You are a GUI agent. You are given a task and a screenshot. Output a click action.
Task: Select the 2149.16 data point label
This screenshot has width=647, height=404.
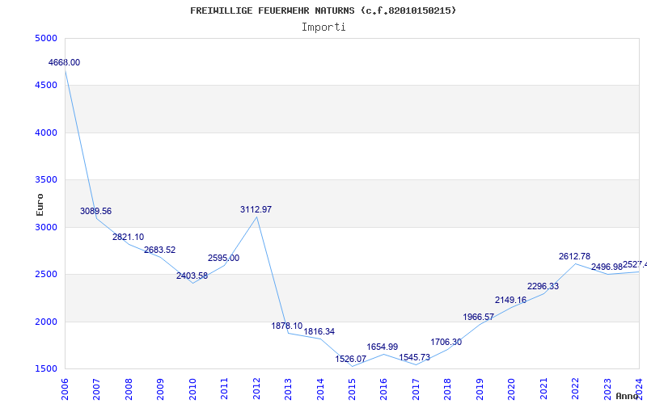point(510,300)
